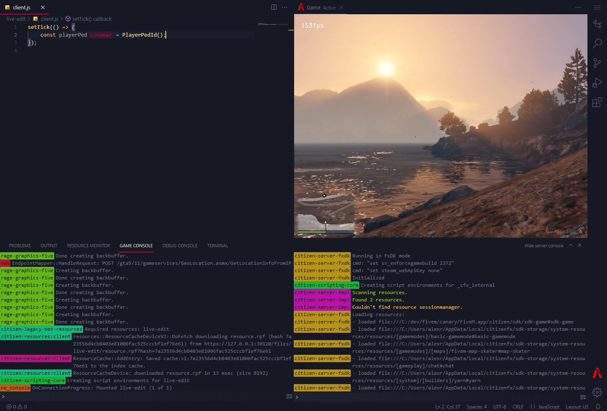
Task: Open settings via the gear icon
Action: [x=597, y=392]
